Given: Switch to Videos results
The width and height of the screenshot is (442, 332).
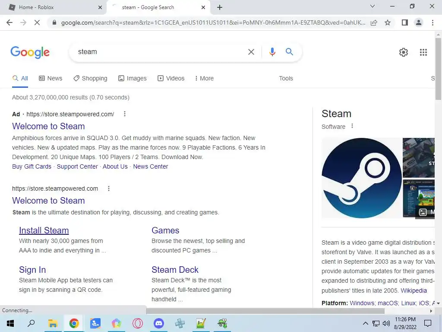Looking at the screenshot, I should tap(171, 78).
